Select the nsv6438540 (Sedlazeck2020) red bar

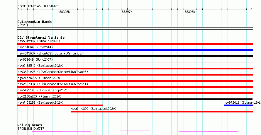(135, 69)
